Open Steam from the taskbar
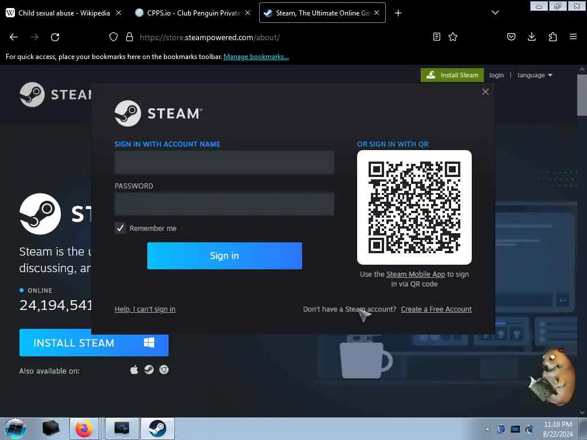 (x=158, y=429)
